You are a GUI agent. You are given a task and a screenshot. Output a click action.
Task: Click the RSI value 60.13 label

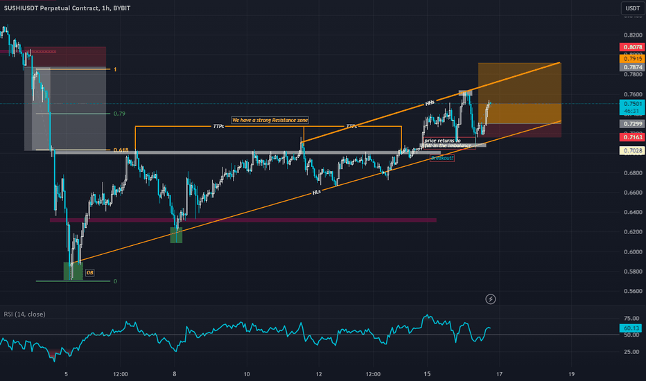click(631, 328)
